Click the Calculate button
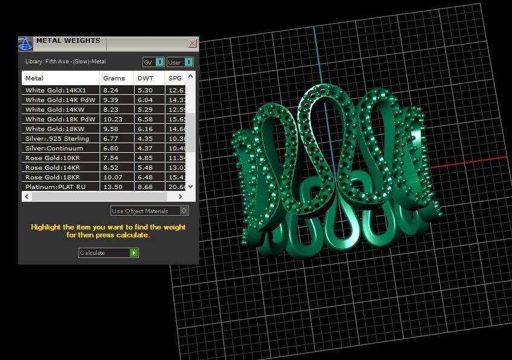The width and height of the screenshot is (512, 360). tap(109, 253)
